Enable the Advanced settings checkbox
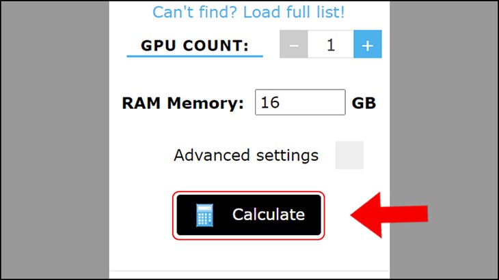499x280 pixels. point(349,155)
